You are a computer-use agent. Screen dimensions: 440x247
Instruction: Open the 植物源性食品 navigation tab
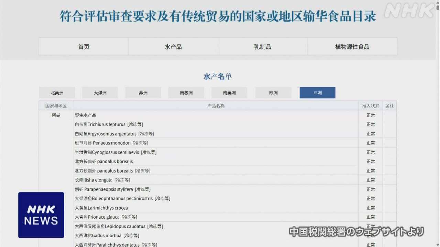coord(352,47)
